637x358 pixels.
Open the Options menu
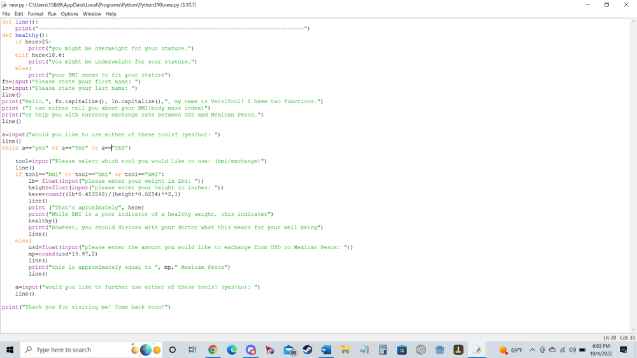coord(69,14)
